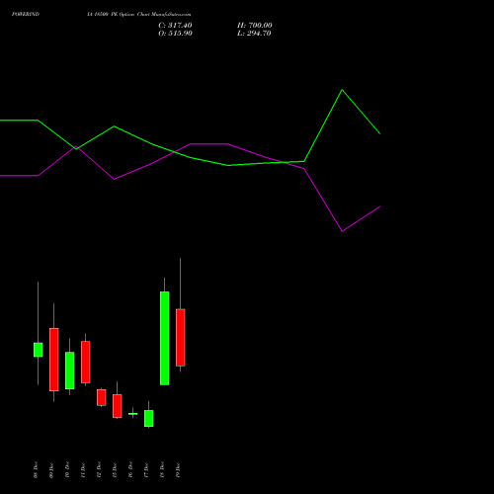Screen dimensions: 494x494
Task: Click the 10 Dec date label
Action: coord(67,470)
